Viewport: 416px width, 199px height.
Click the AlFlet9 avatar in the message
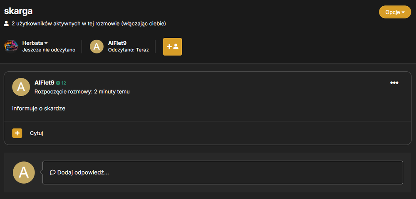point(21,87)
